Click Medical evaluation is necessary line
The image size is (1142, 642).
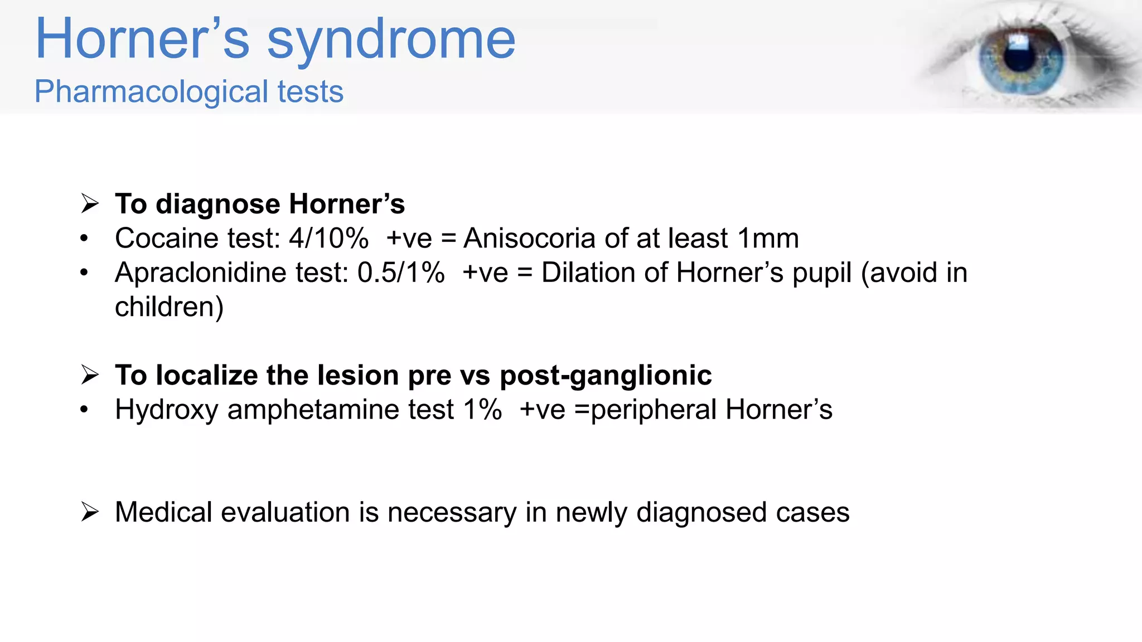pos(482,512)
